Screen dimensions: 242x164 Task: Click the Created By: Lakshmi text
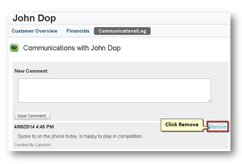[33, 145]
